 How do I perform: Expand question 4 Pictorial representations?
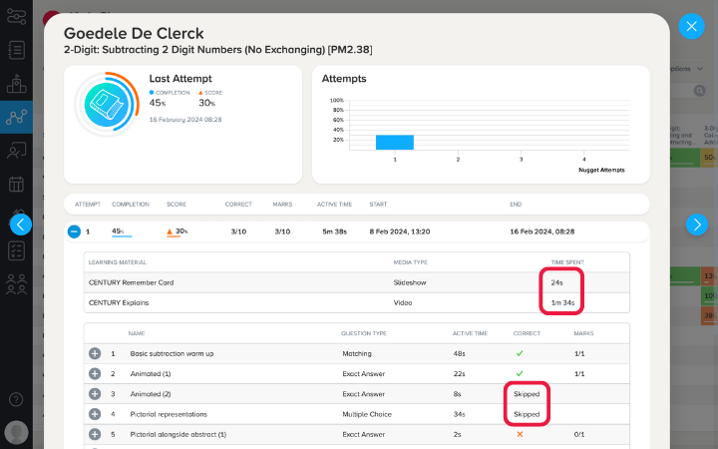click(95, 414)
